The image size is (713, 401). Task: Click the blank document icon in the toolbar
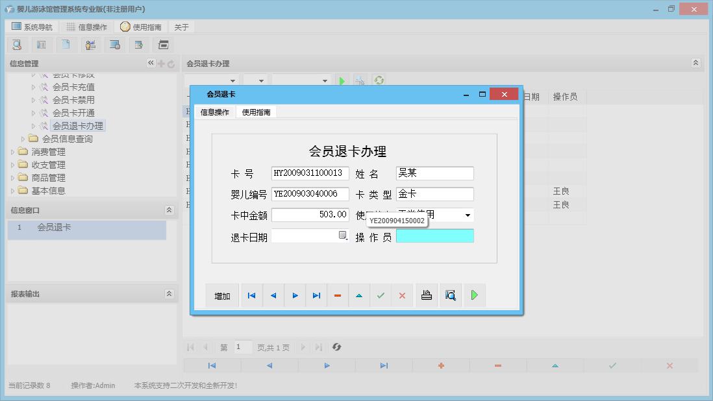click(66, 44)
